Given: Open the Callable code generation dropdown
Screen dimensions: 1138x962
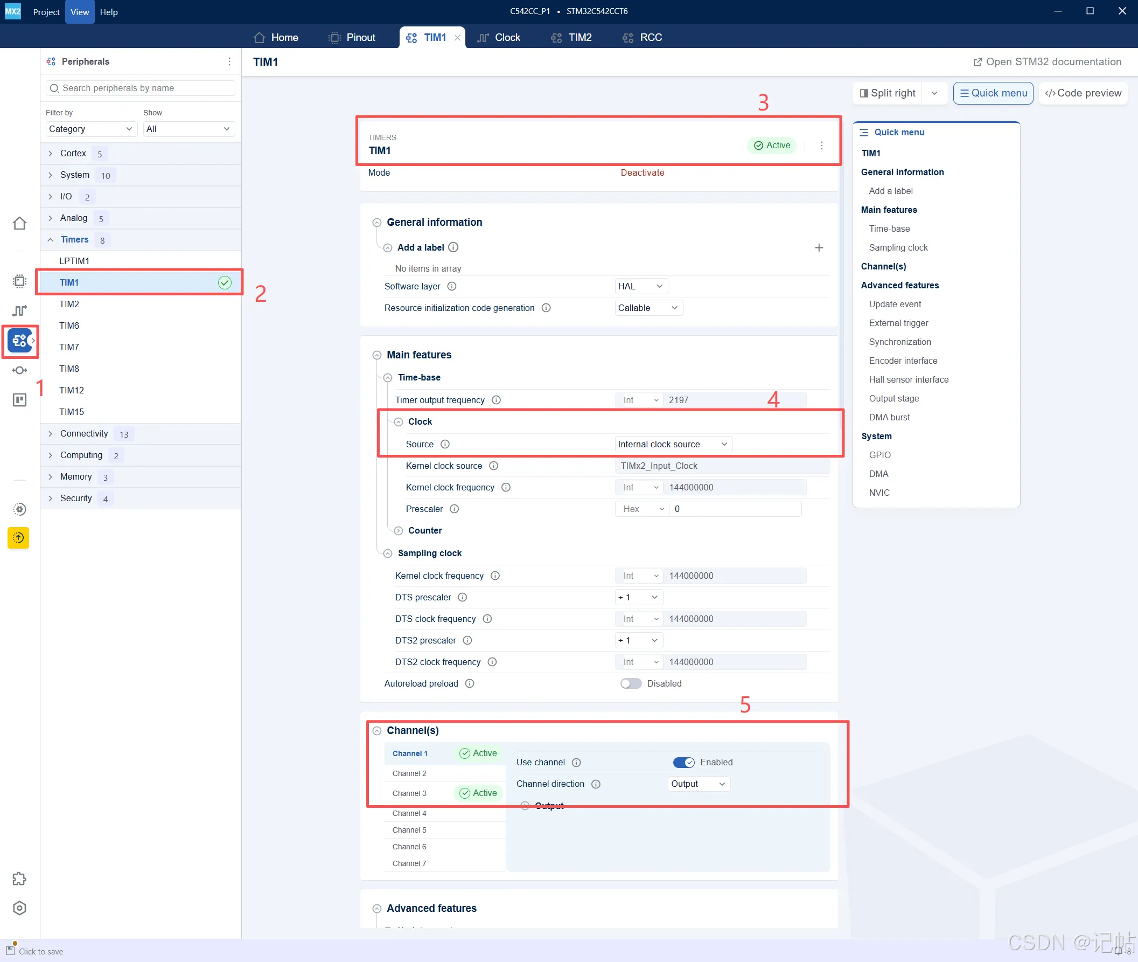Looking at the screenshot, I should (x=648, y=308).
